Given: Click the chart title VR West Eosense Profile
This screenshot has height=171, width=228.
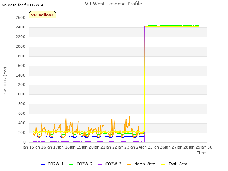Looking at the screenshot, I should 114,4.
